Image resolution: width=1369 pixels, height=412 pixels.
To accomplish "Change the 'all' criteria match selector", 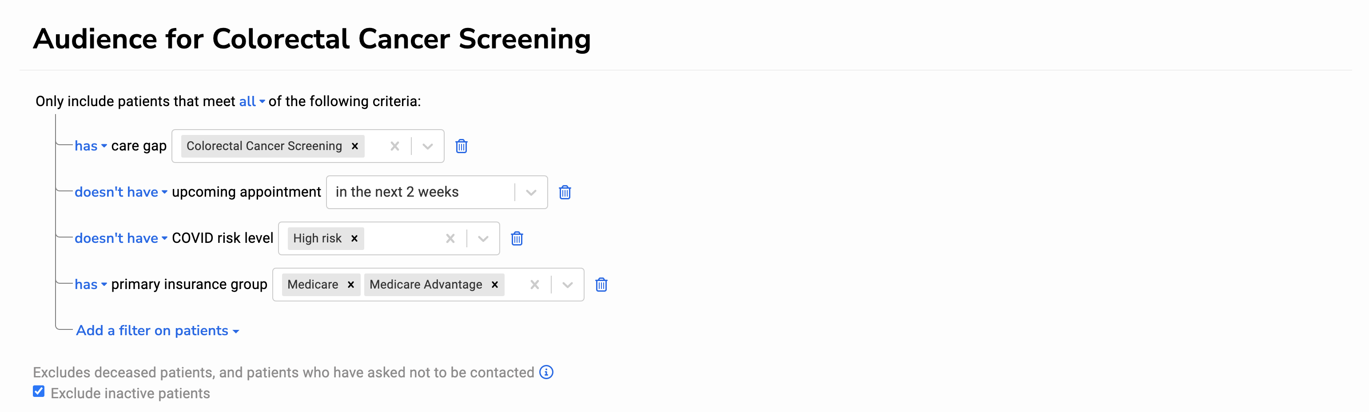I will 251,101.
